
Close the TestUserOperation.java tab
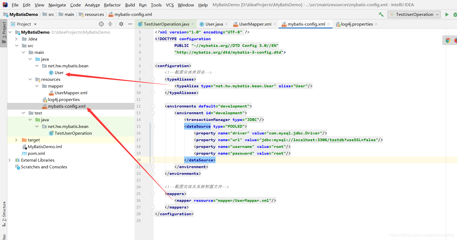(x=193, y=24)
